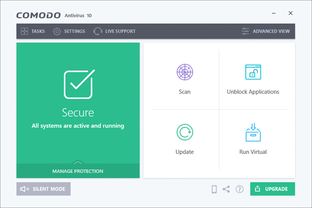Click the COMODO logo
312x208 pixels.
38,15
